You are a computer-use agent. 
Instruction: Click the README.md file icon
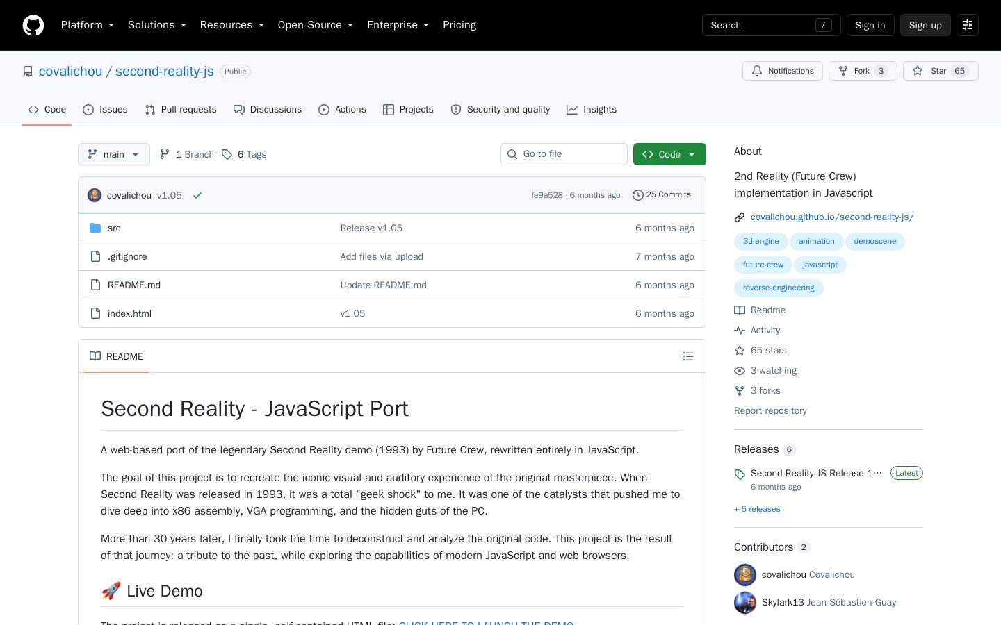95,285
